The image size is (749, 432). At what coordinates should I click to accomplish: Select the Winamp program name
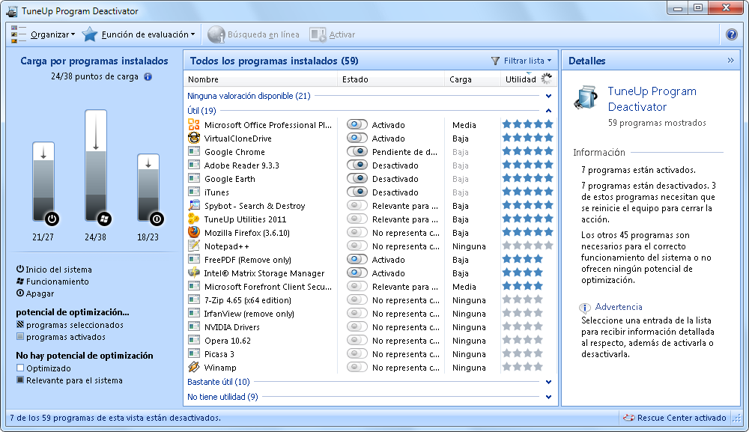[x=220, y=368]
